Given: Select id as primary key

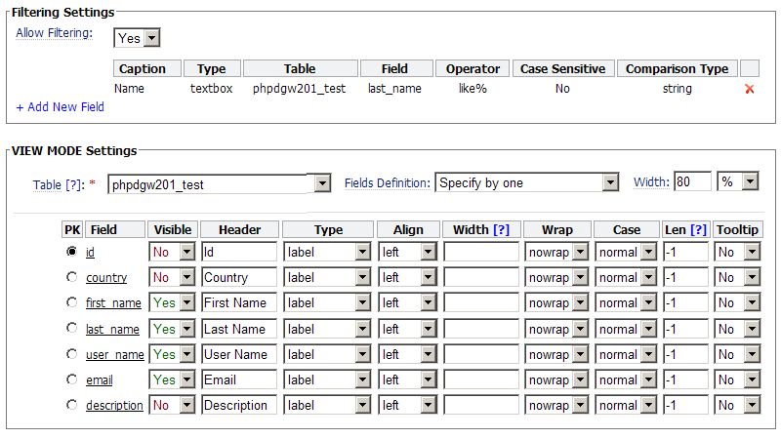Looking at the screenshot, I should click(71, 252).
